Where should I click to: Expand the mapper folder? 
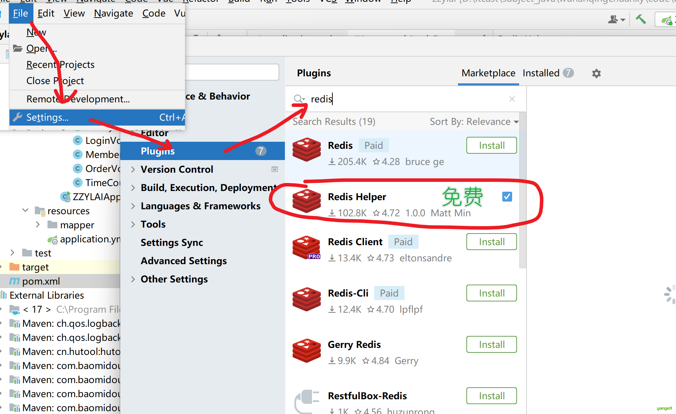38,224
